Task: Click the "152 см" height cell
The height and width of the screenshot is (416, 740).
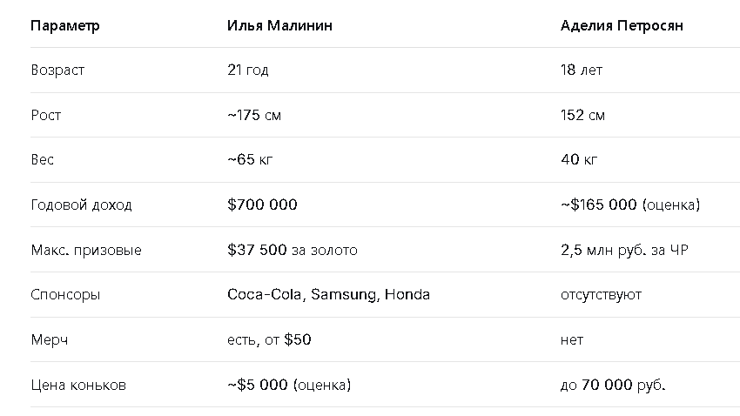Action: coord(582,115)
